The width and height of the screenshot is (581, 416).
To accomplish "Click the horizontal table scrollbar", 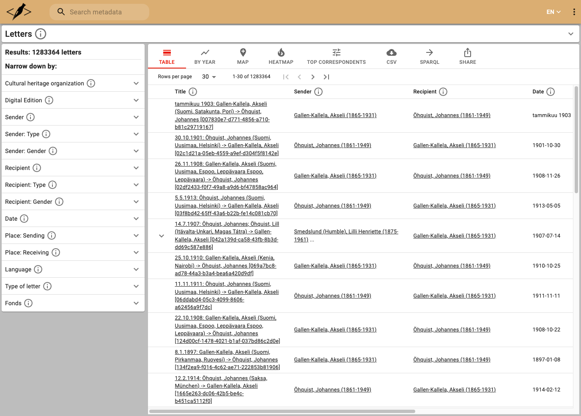I will pos(282,411).
